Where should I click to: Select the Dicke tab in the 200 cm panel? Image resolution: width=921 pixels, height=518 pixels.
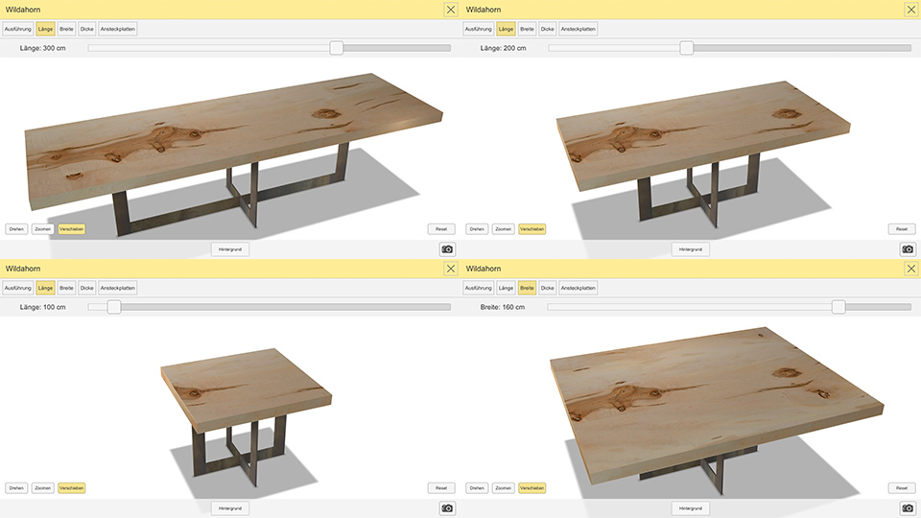coord(548,29)
